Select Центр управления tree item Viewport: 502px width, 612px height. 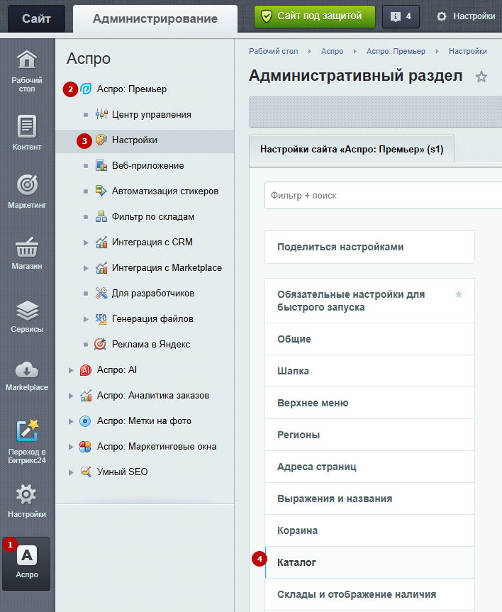point(152,114)
